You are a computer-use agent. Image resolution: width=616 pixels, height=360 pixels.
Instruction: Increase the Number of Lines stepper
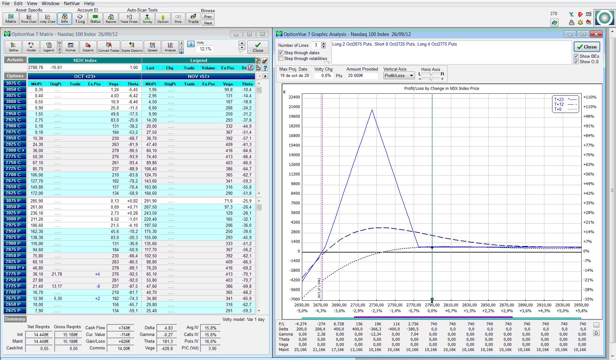coord(323,44)
